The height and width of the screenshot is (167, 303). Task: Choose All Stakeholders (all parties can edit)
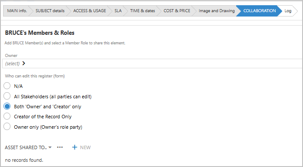coord(7,96)
